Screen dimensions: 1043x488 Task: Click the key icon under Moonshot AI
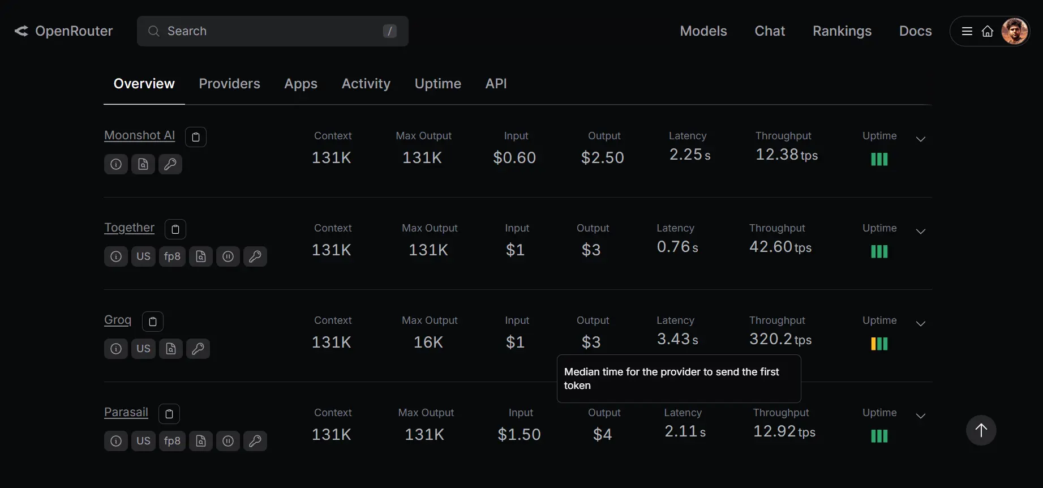(170, 164)
